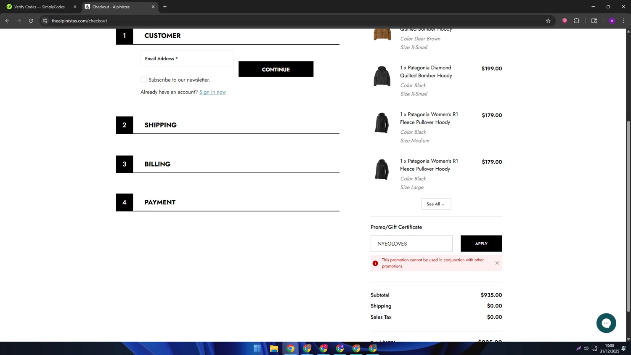Screen dimensions: 631x355
Task: Click the Subtotal $935.00 amount
Action: (x=491, y=295)
